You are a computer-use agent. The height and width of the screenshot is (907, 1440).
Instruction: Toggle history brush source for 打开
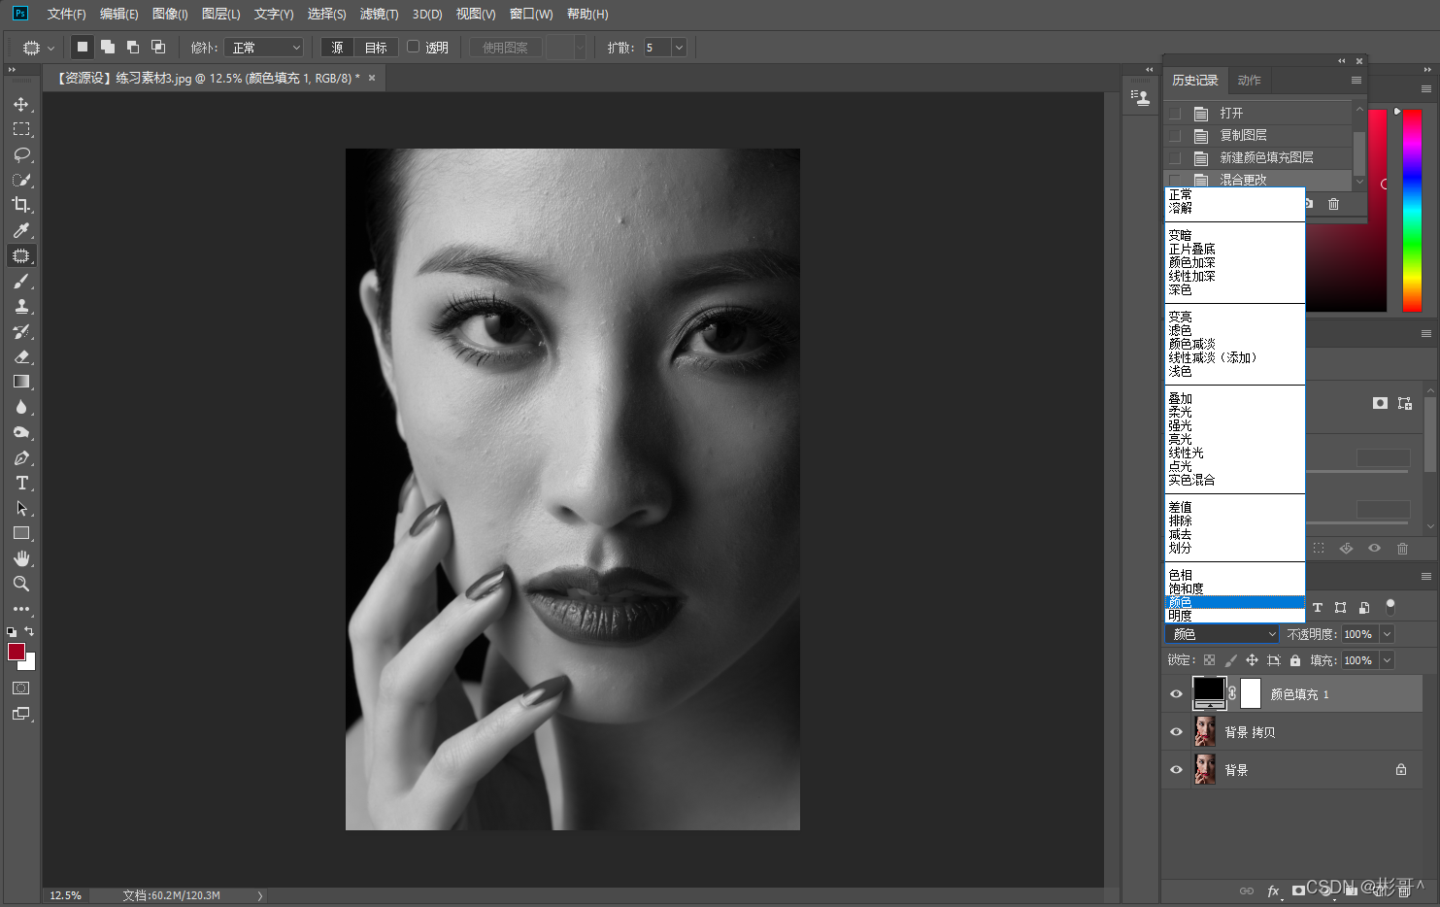click(1175, 114)
